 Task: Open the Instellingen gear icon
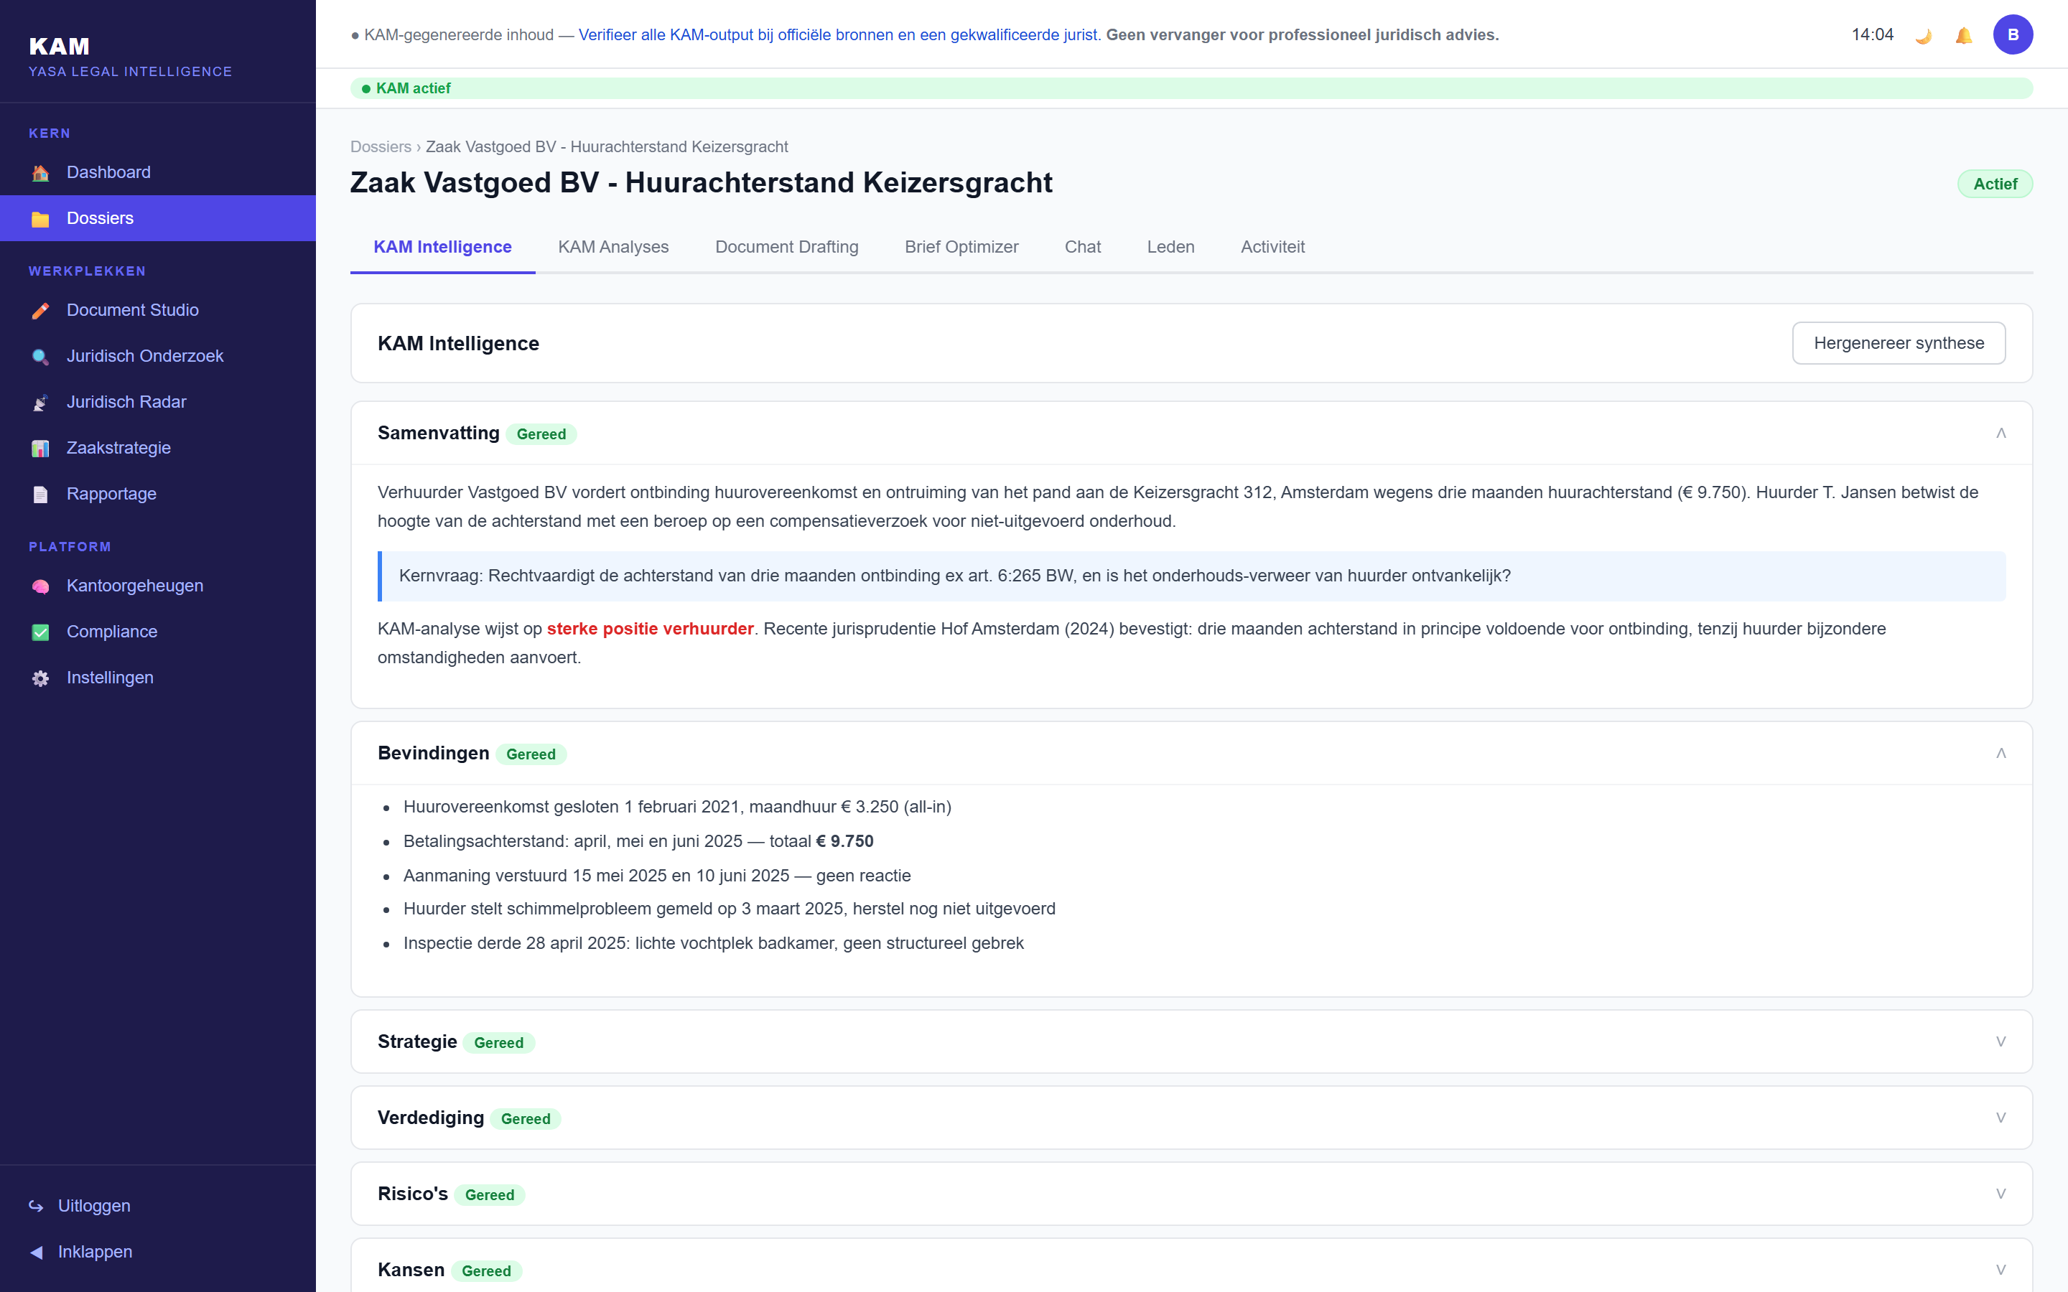(40, 678)
